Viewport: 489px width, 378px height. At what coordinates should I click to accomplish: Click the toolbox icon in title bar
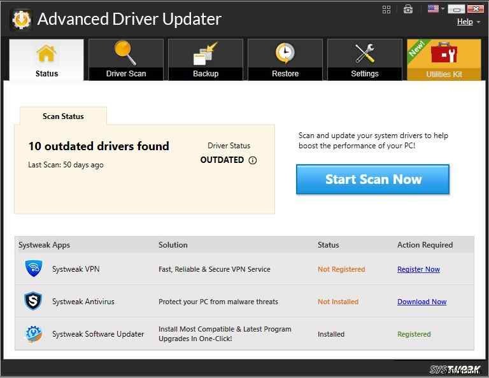[408, 10]
